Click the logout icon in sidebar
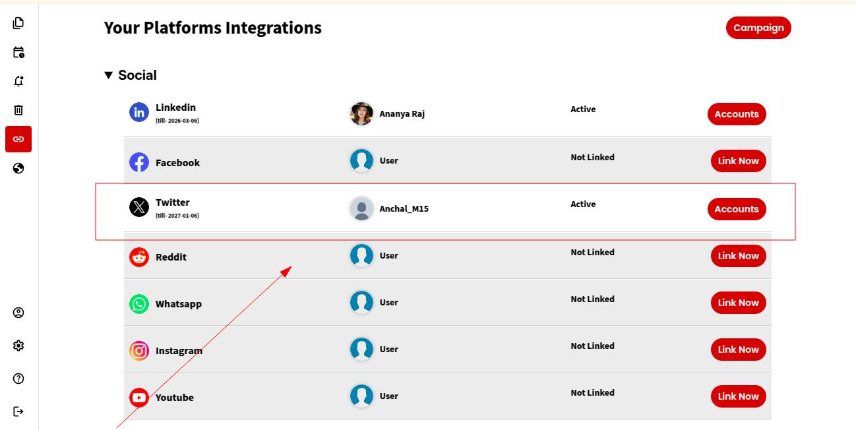 (x=18, y=412)
